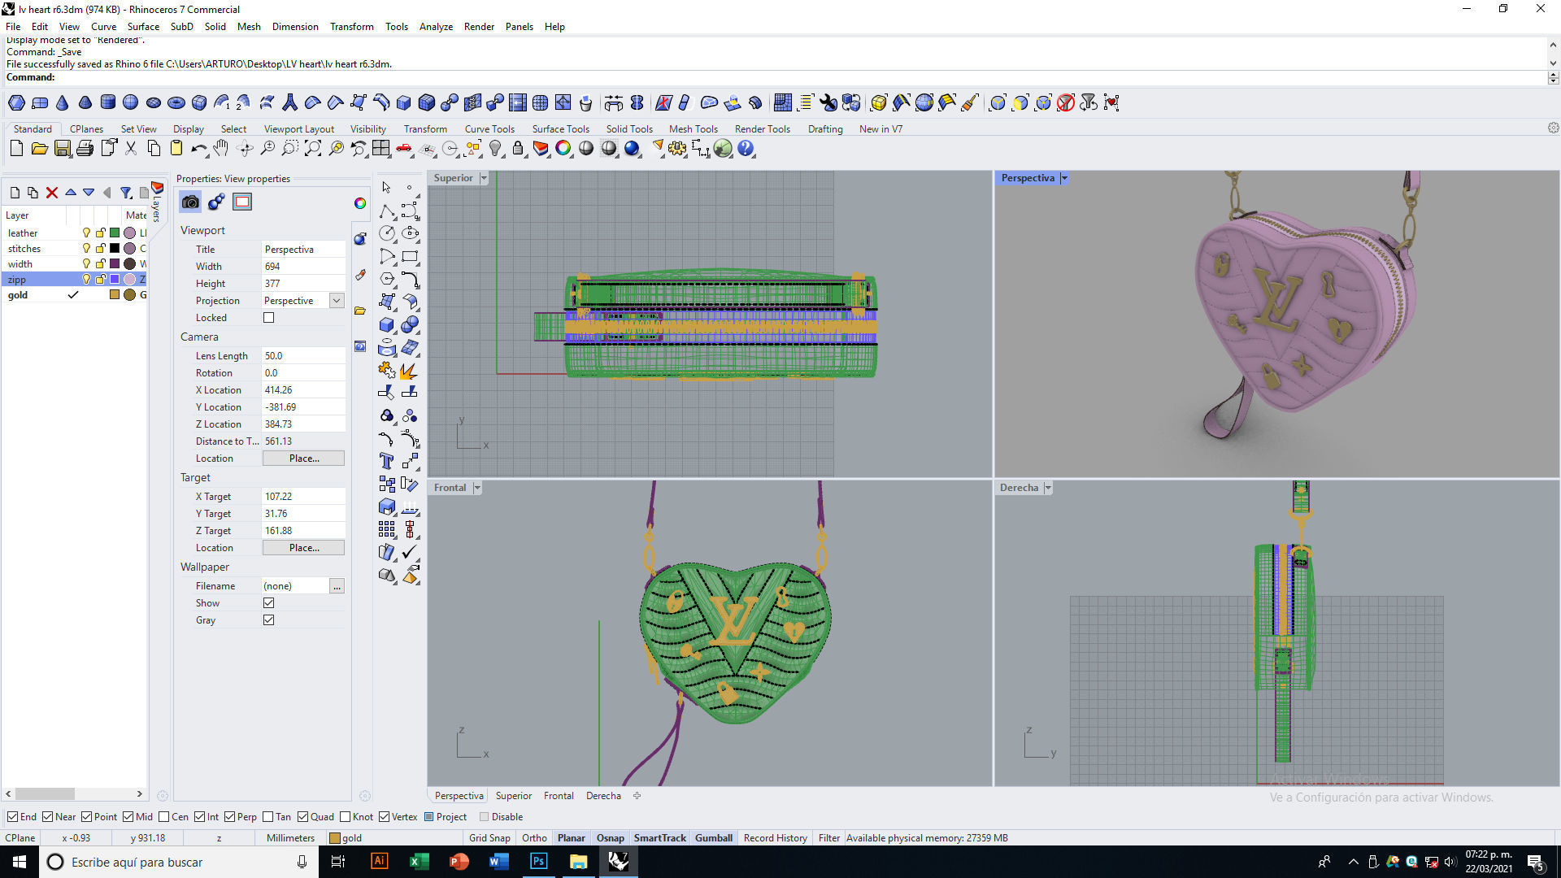Enable the Tan osnap checkbox
This screenshot has width=1561, height=878.
[x=268, y=817]
